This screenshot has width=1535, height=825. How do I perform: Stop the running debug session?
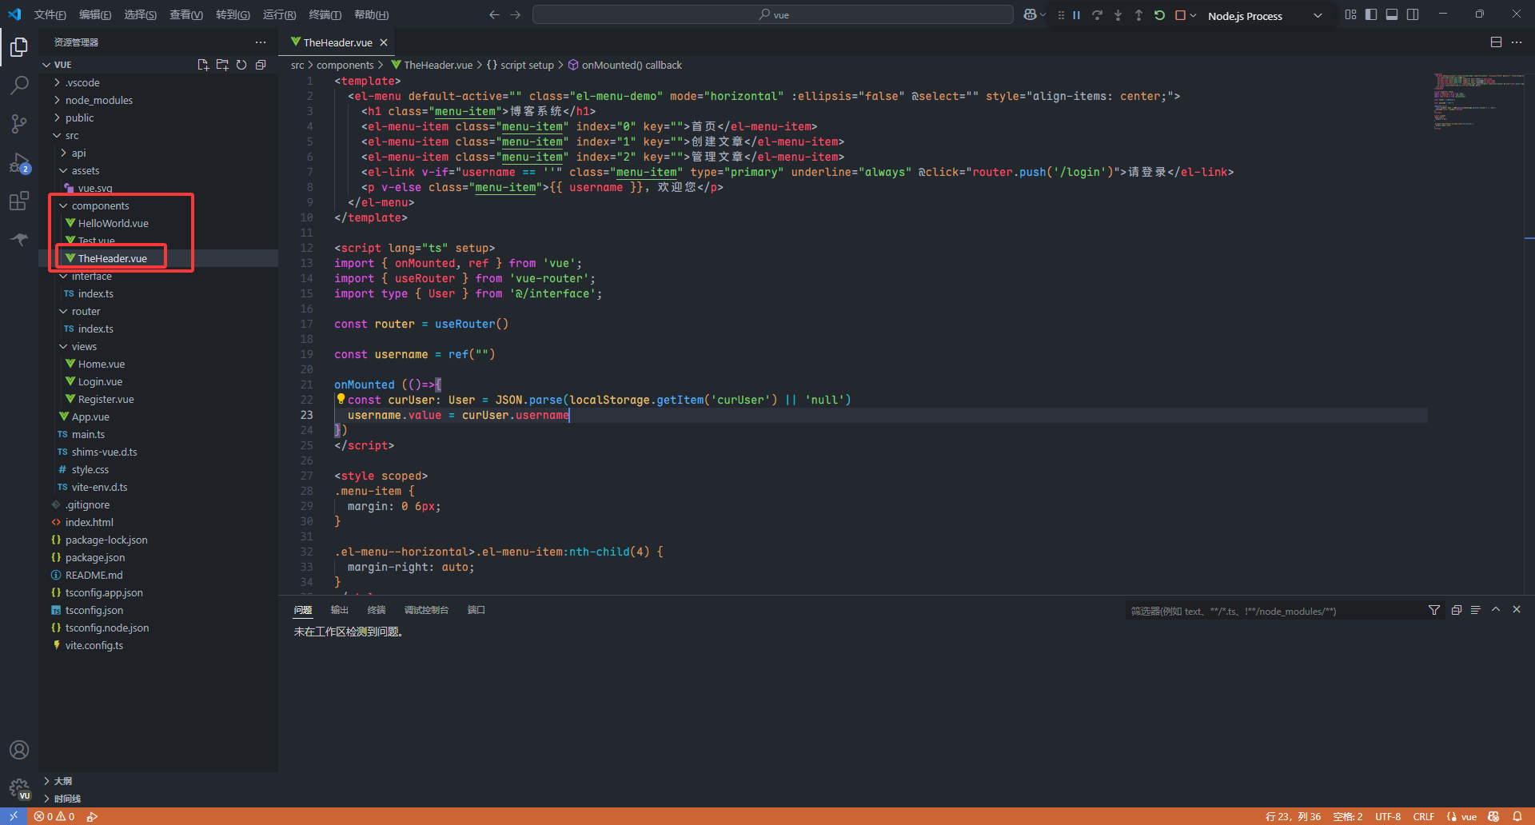pyautogui.click(x=1180, y=15)
